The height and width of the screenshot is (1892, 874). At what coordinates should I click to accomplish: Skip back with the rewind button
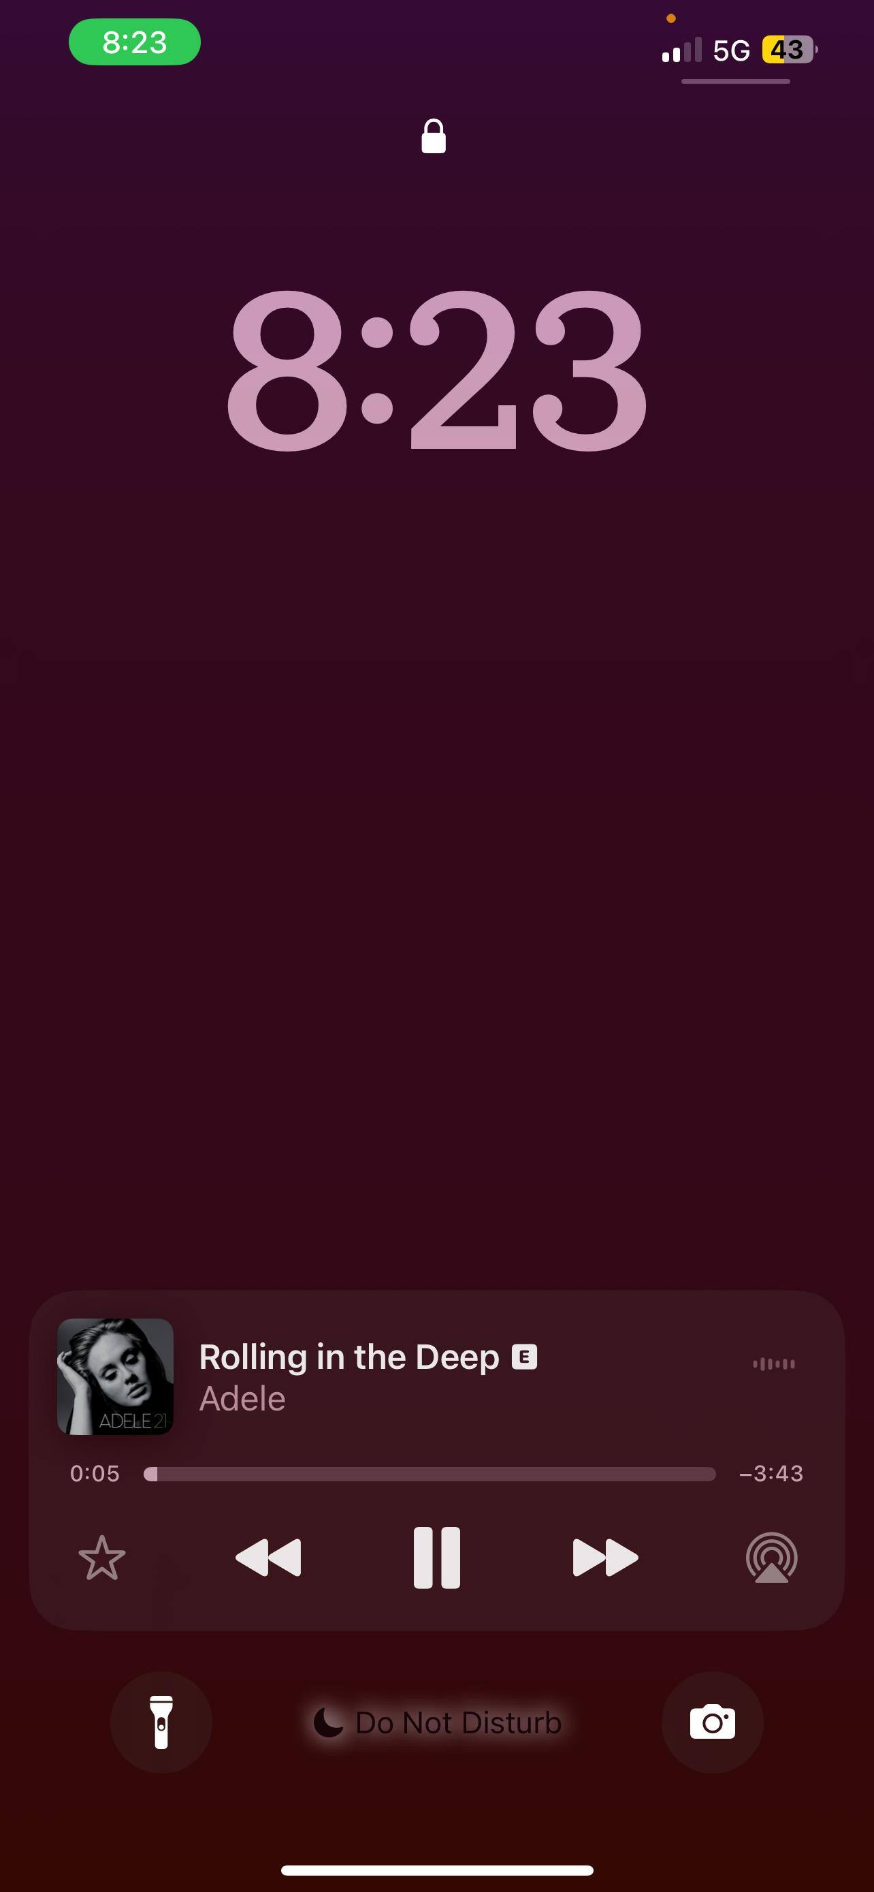pos(268,1557)
